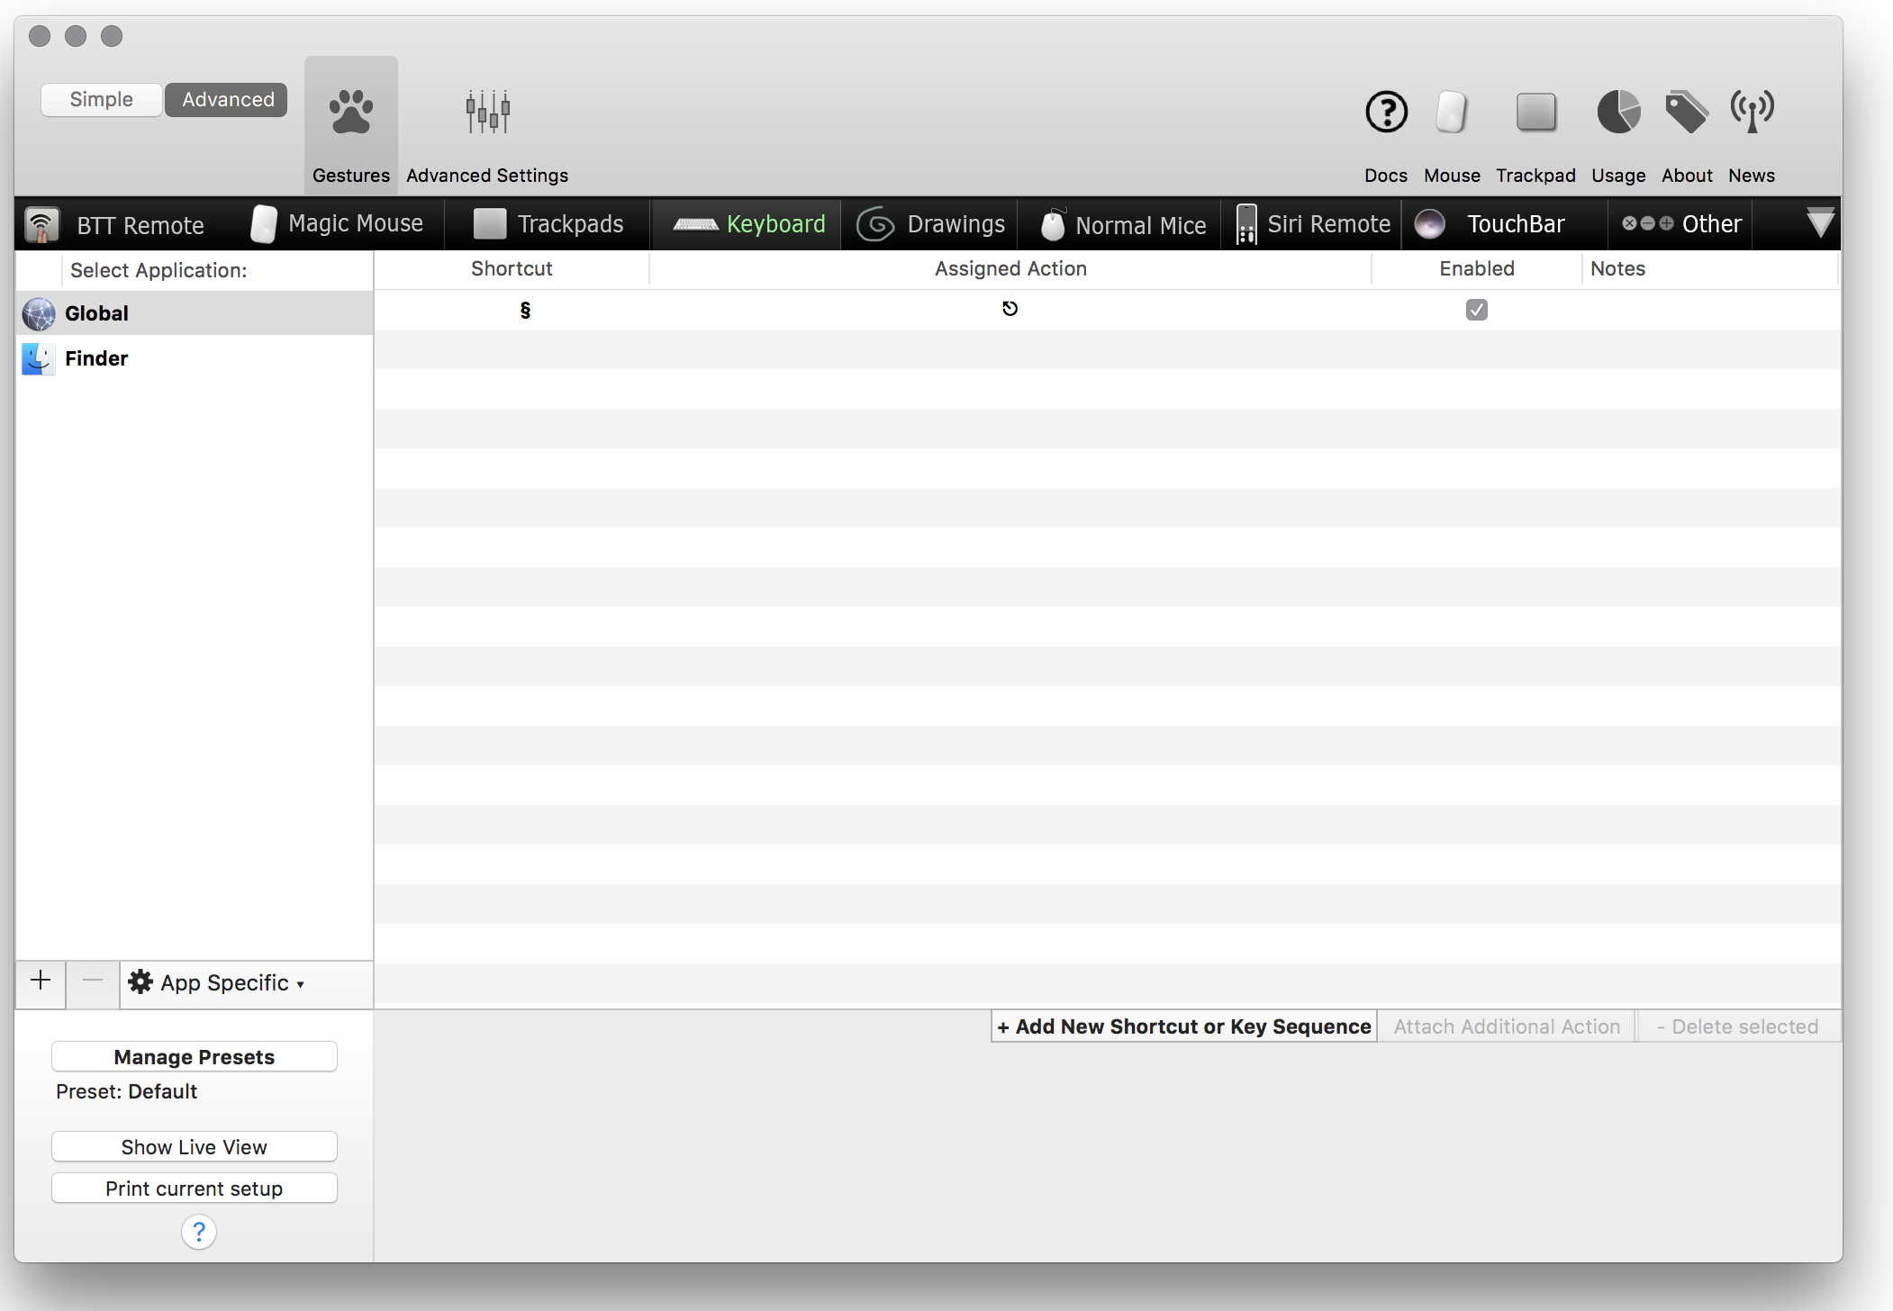Click Delete selected button

[x=1738, y=1026]
